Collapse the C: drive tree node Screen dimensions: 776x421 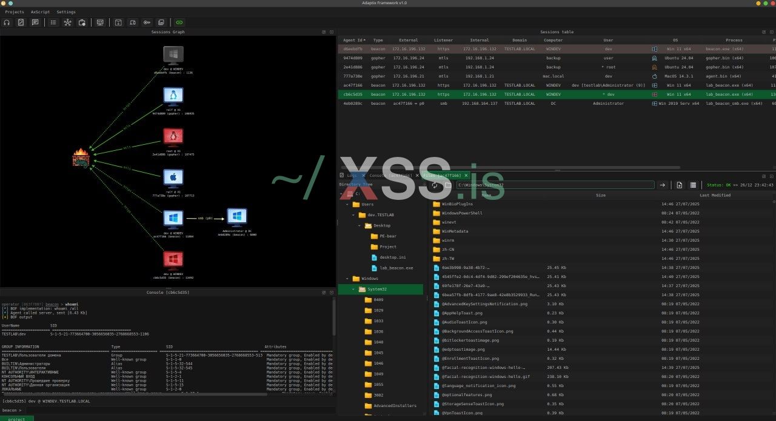click(x=341, y=194)
